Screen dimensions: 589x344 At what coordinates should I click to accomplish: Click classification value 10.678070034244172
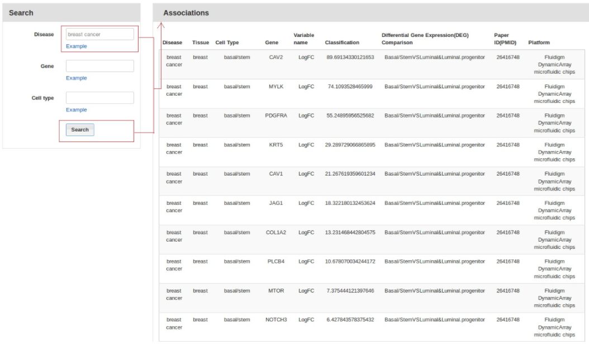click(x=350, y=261)
